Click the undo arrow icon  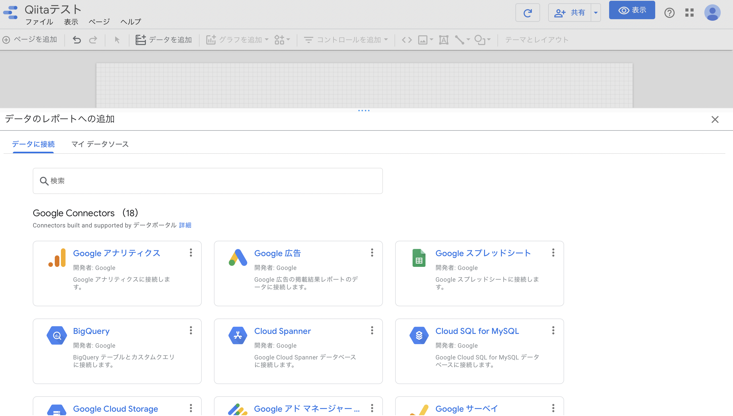77,40
